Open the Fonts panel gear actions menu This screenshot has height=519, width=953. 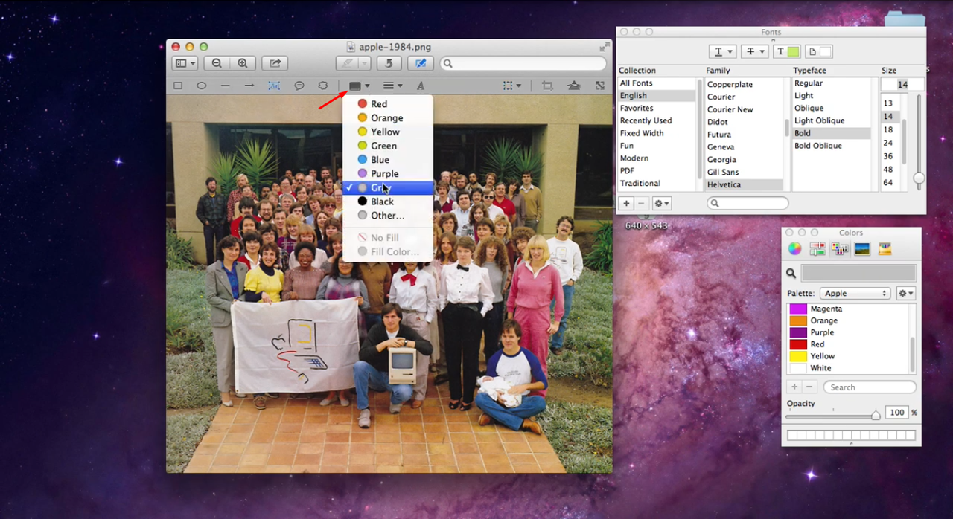pyautogui.click(x=661, y=203)
